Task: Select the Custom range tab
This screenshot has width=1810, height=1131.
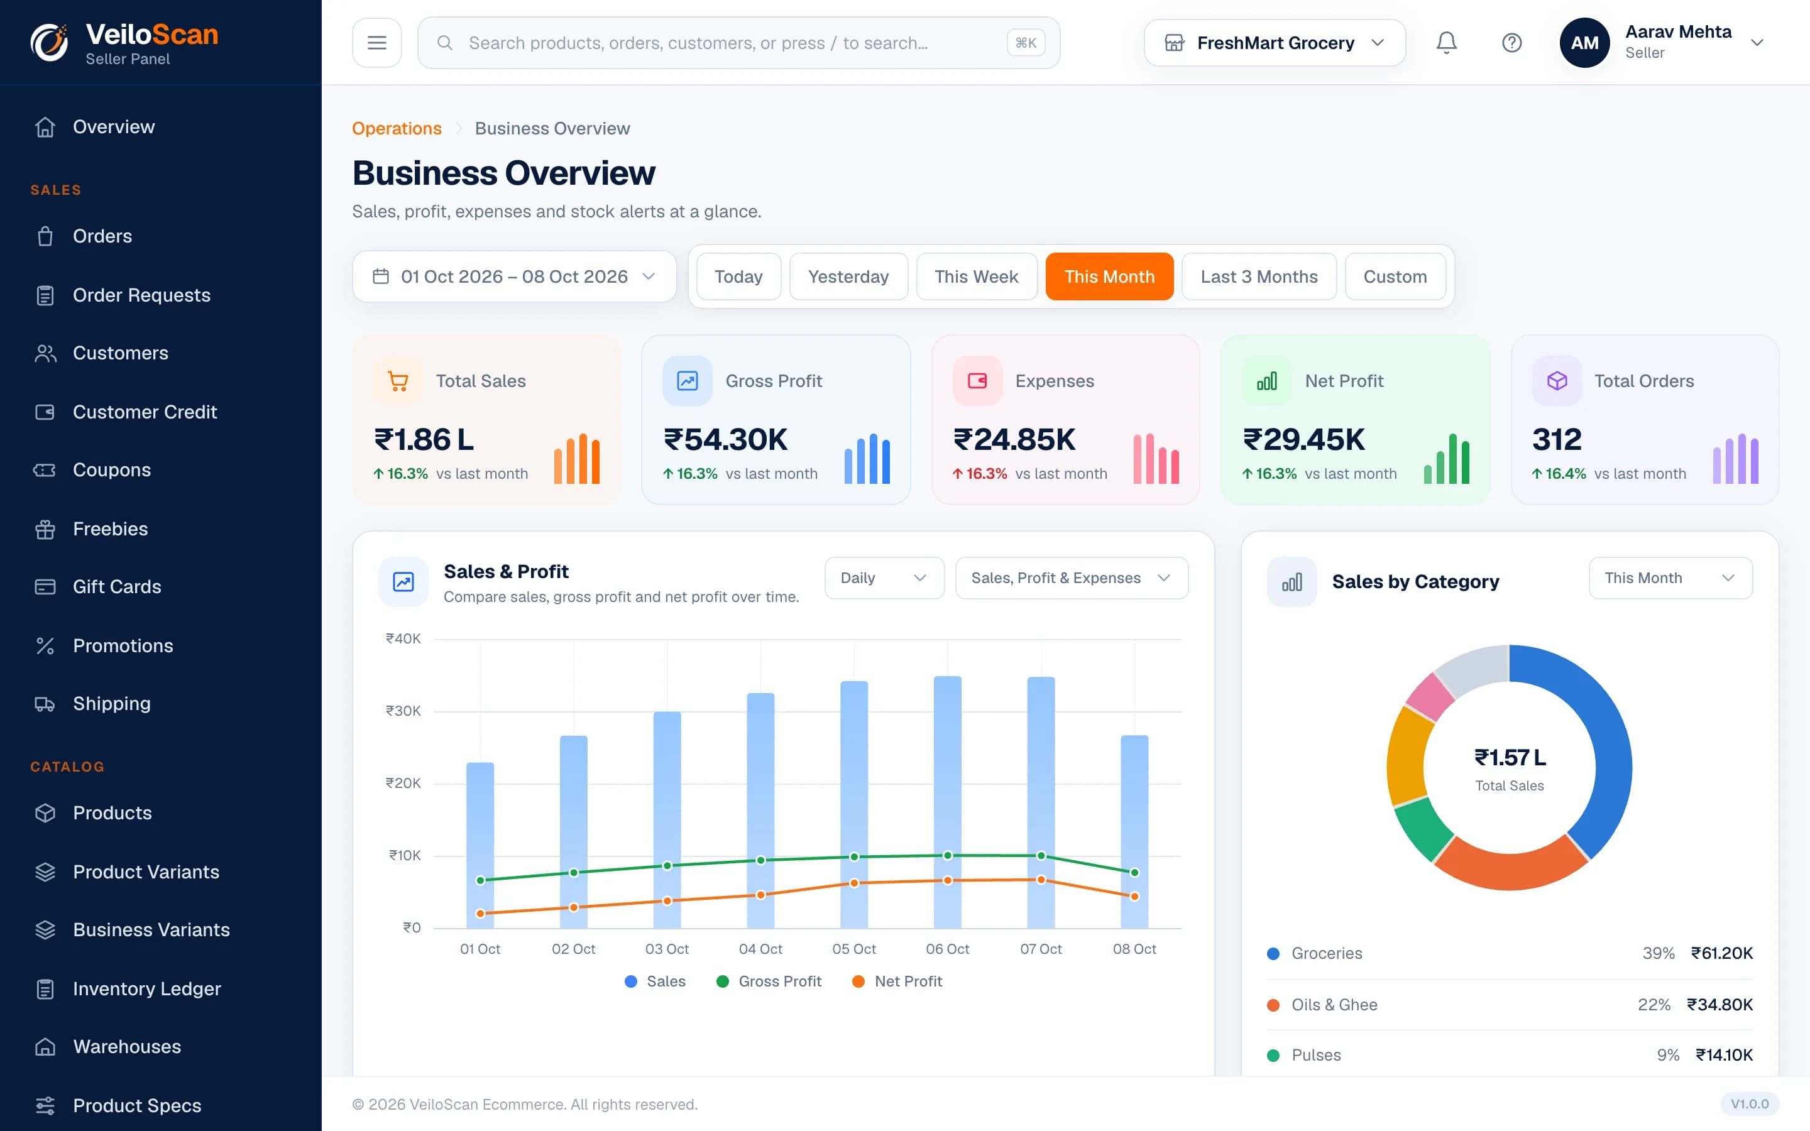Action: [1395, 276]
